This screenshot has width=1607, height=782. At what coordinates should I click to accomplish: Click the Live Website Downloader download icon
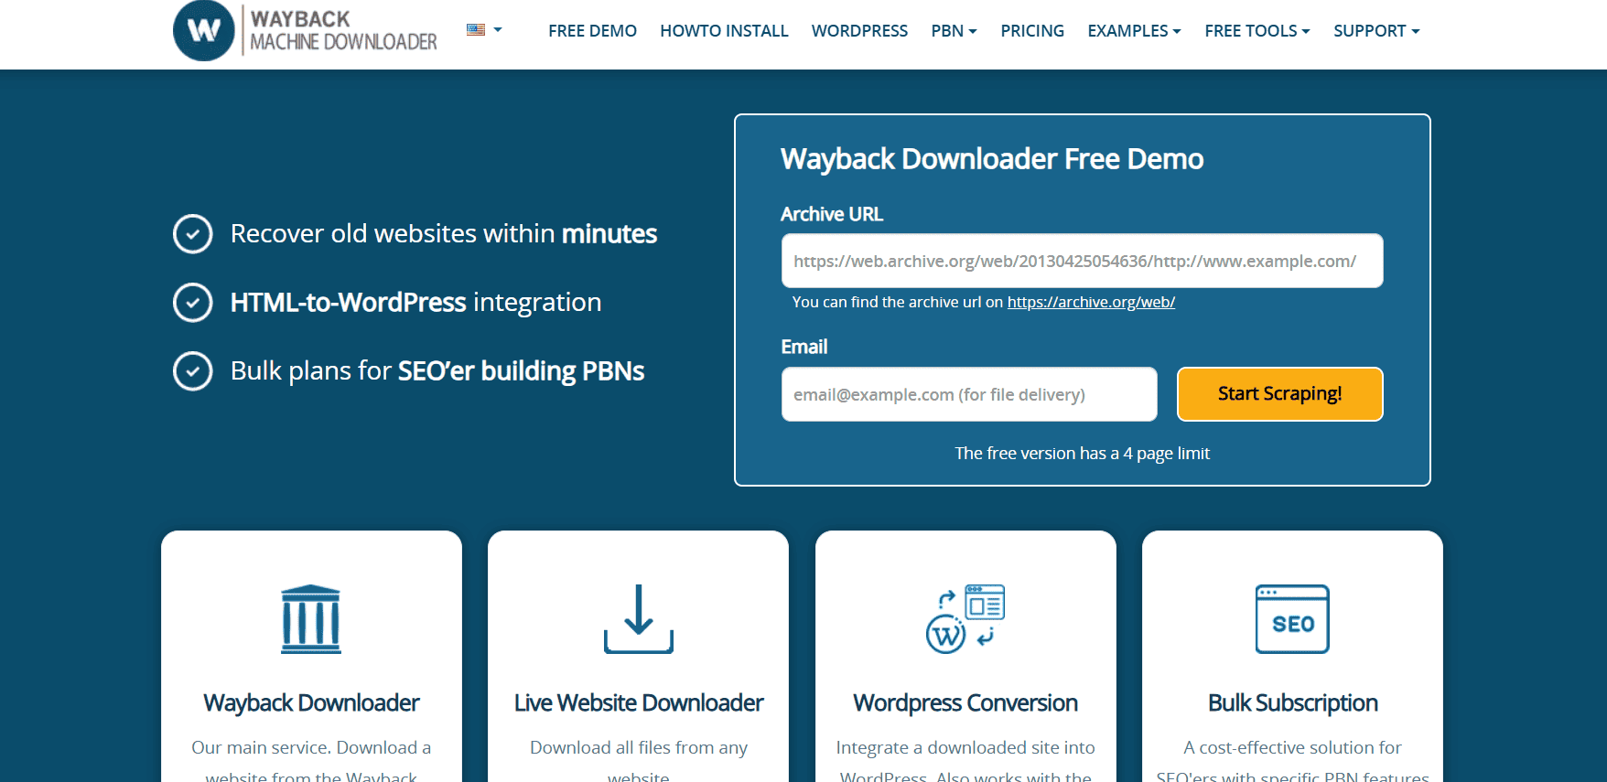pyautogui.click(x=639, y=619)
